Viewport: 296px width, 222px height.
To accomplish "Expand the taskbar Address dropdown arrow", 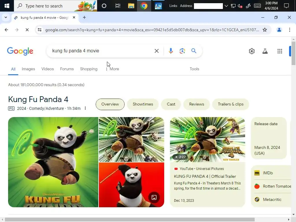I will (226, 6).
